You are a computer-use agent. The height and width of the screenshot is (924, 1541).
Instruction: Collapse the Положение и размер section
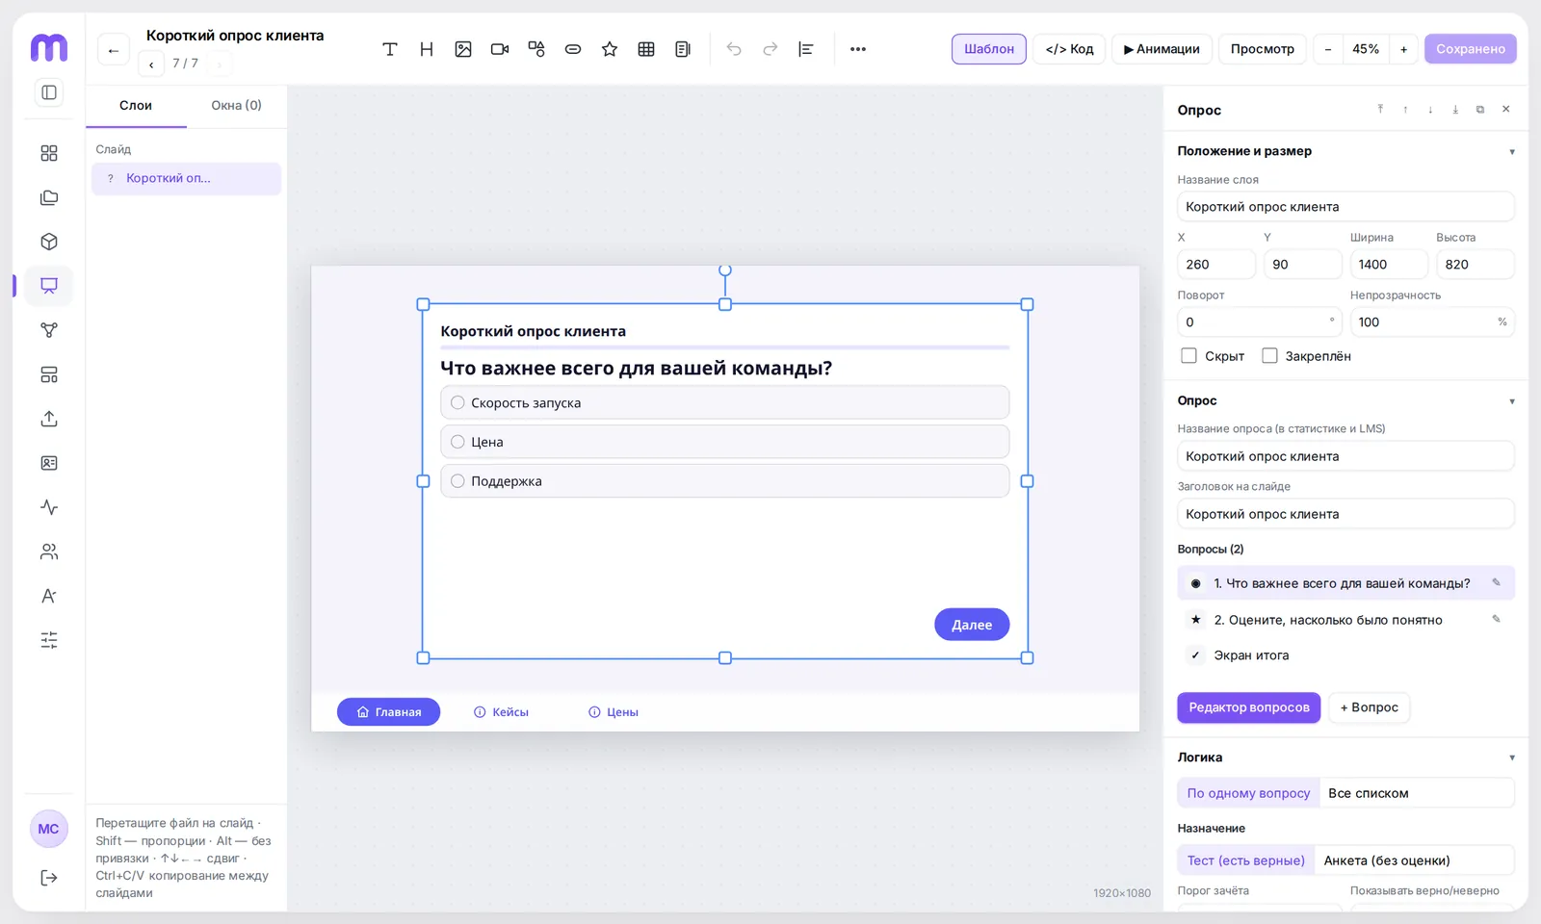point(1512,152)
